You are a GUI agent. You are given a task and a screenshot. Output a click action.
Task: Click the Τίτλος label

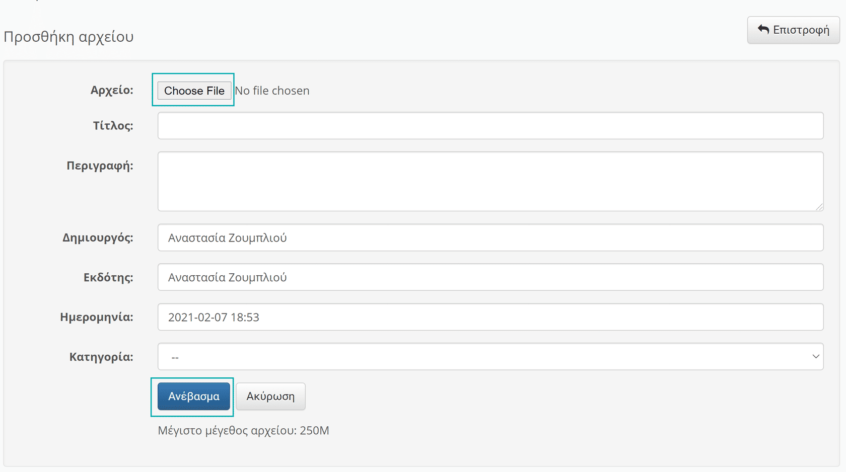tap(113, 126)
